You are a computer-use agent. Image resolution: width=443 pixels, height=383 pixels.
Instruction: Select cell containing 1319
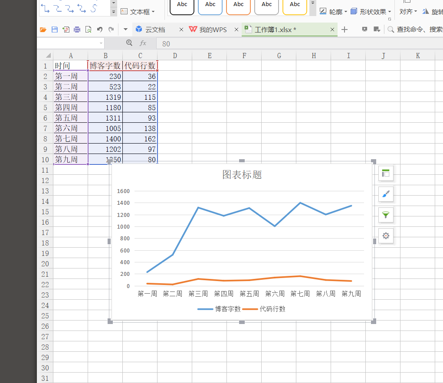[105, 97]
